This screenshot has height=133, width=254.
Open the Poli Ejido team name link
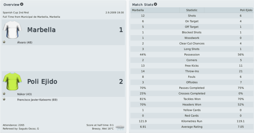click(42, 82)
